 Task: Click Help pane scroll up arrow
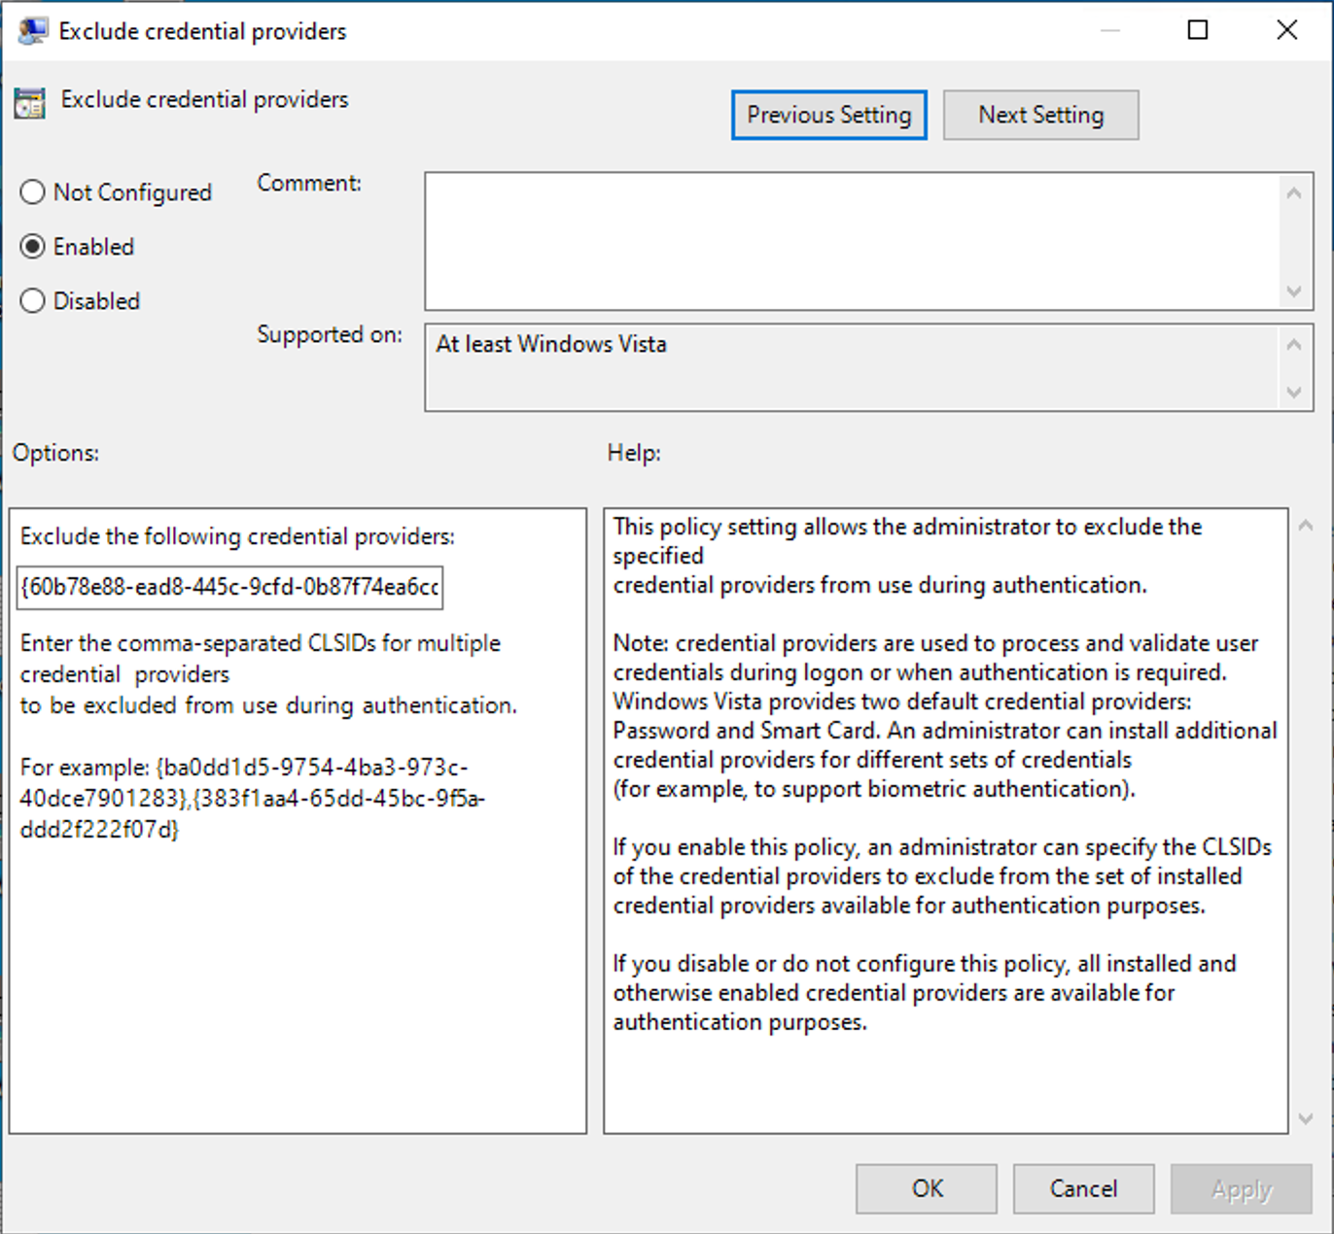pyautogui.click(x=1306, y=526)
